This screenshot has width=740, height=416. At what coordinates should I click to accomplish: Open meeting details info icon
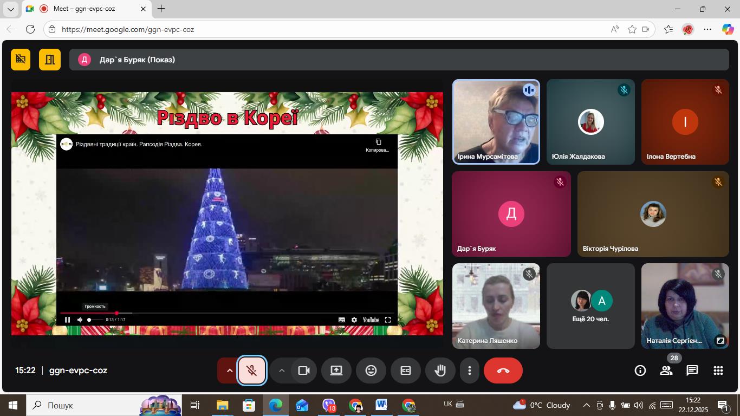pos(640,370)
